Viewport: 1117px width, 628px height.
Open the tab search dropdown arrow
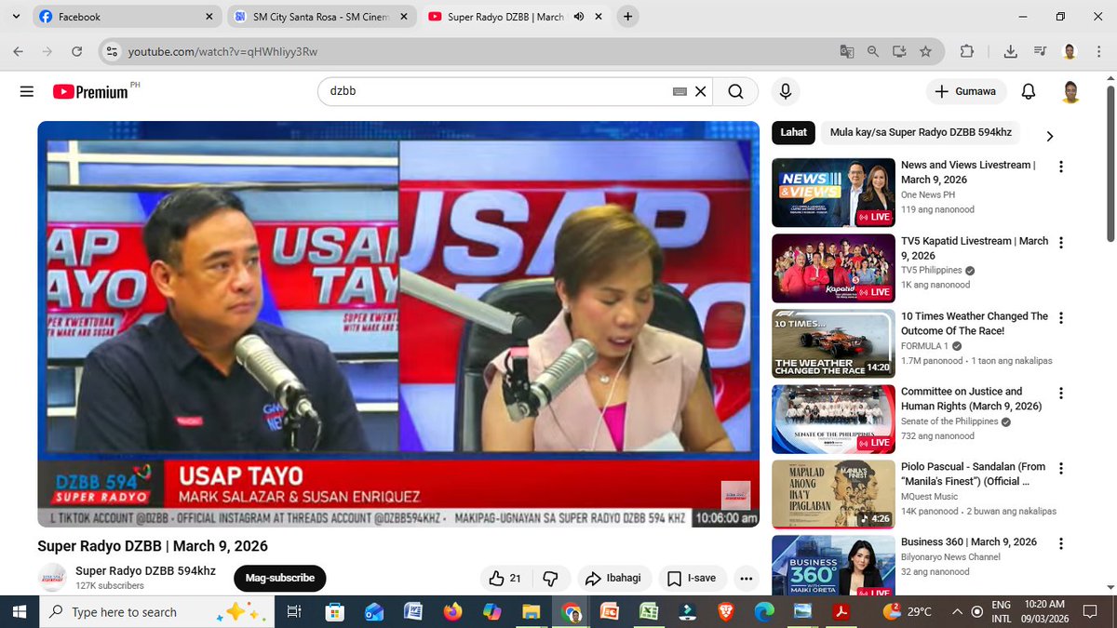[x=16, y=16]
